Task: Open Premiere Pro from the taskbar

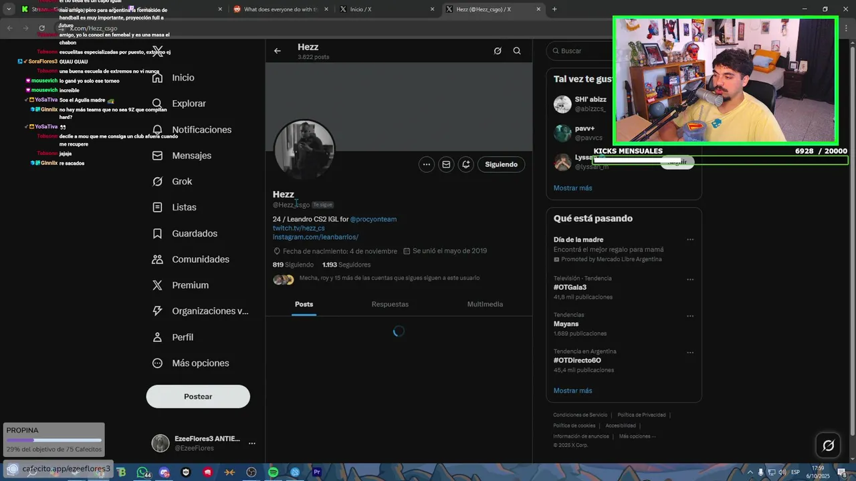Action: coord(317,472)
